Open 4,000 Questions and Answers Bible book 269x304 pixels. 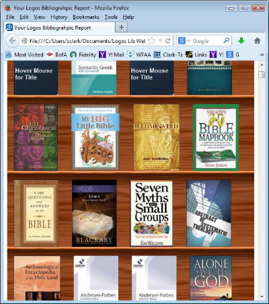pyautogui.click(x=36, y=213)
